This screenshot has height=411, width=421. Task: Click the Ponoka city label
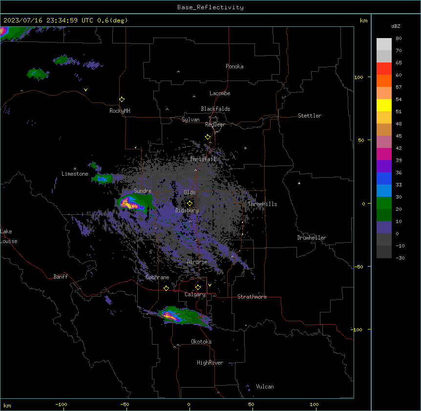[x=234, y=66]
